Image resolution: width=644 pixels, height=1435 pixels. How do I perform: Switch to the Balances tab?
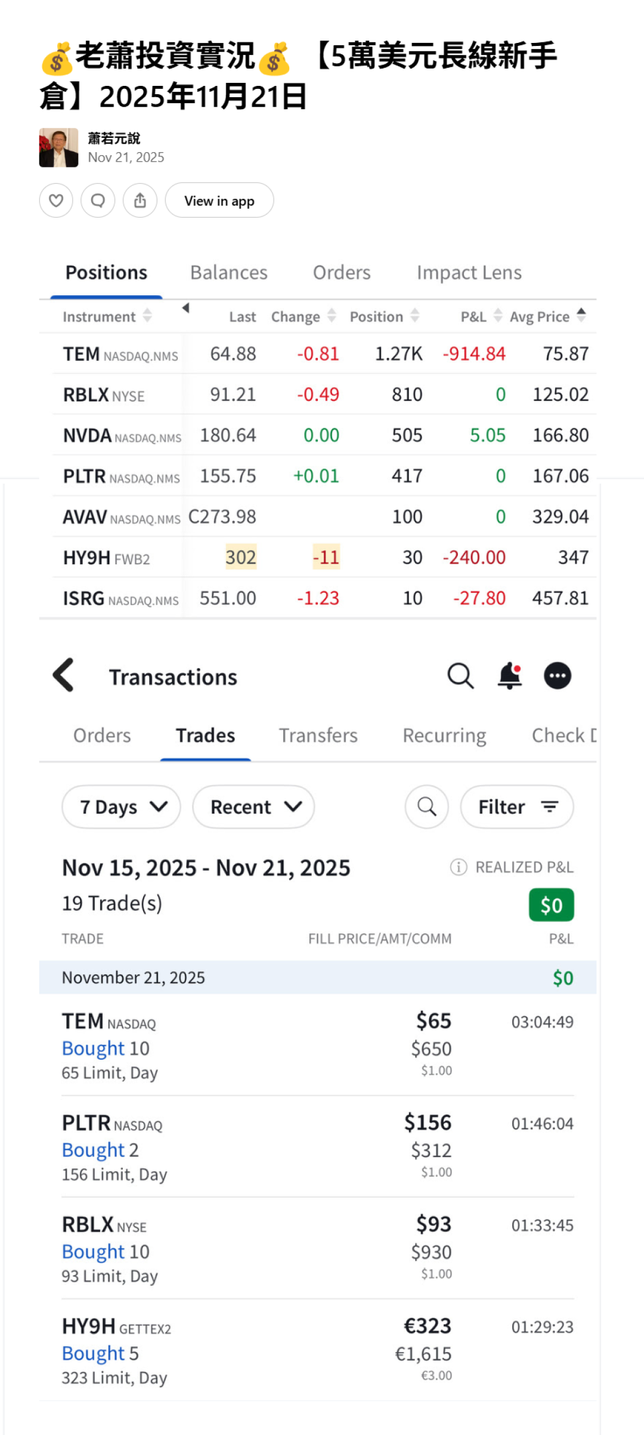[x=229, y=273]
